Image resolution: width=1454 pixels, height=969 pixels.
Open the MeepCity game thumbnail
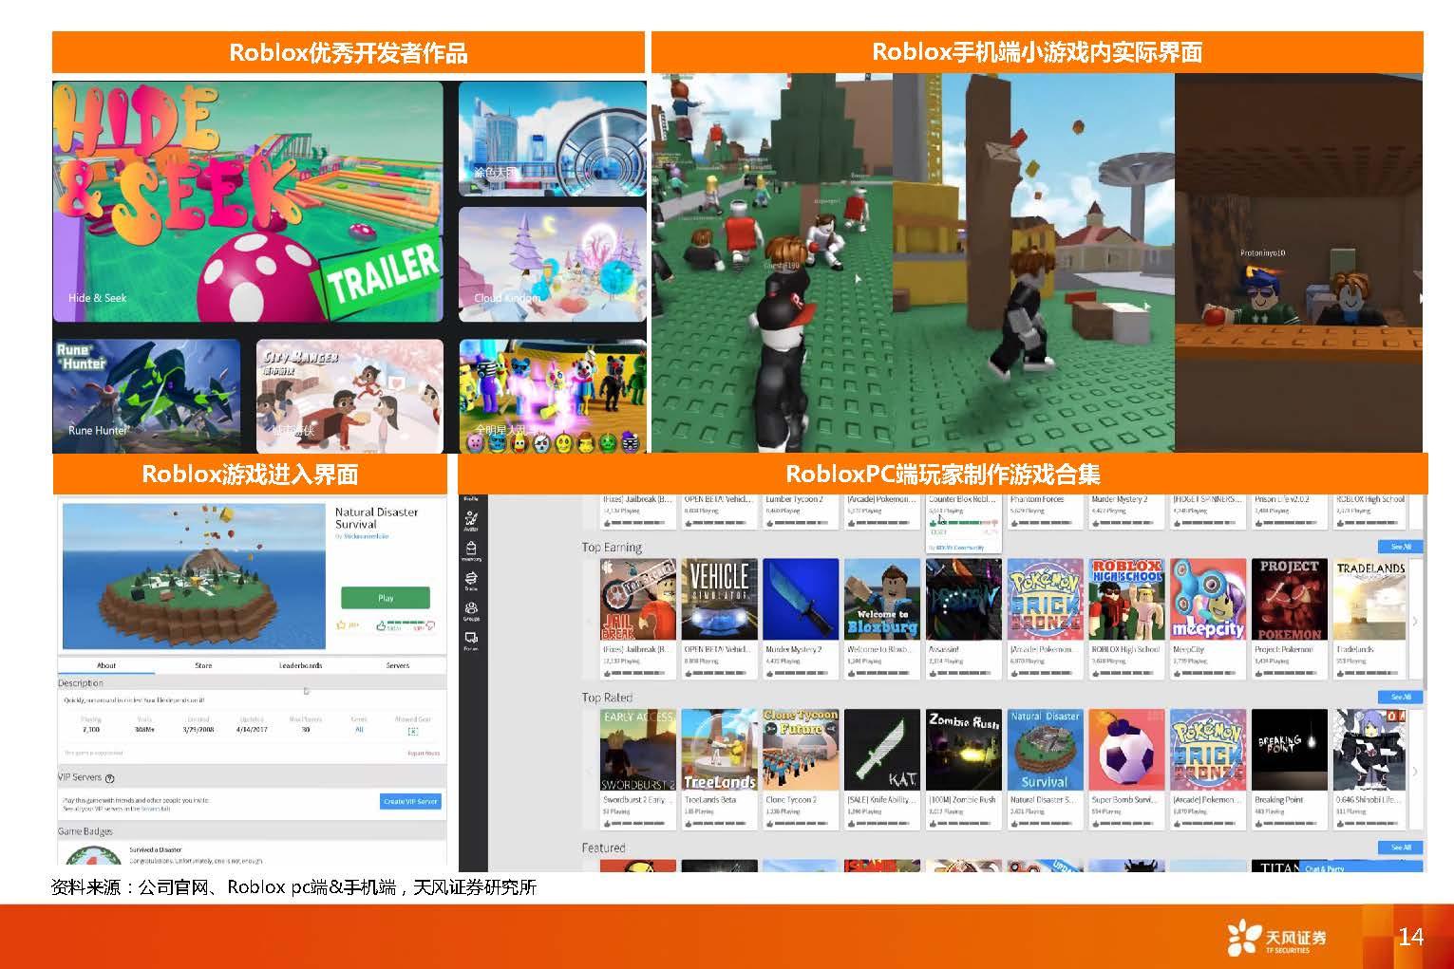click(x=1207, y=599)
